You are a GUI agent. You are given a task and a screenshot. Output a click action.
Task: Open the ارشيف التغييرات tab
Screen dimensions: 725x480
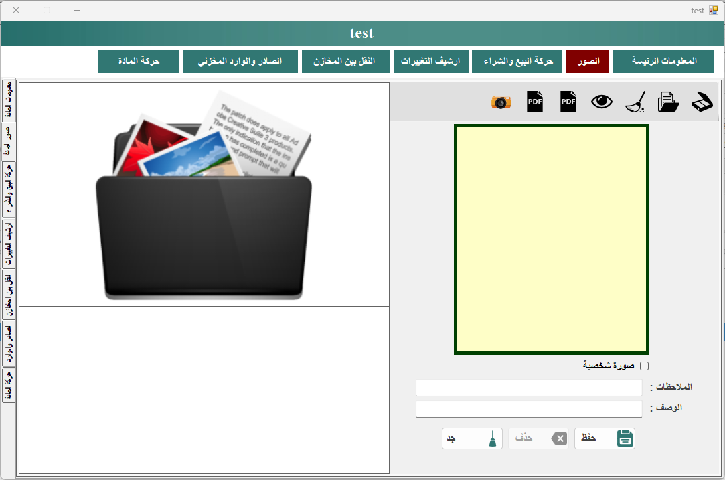(x=431, y=62)
